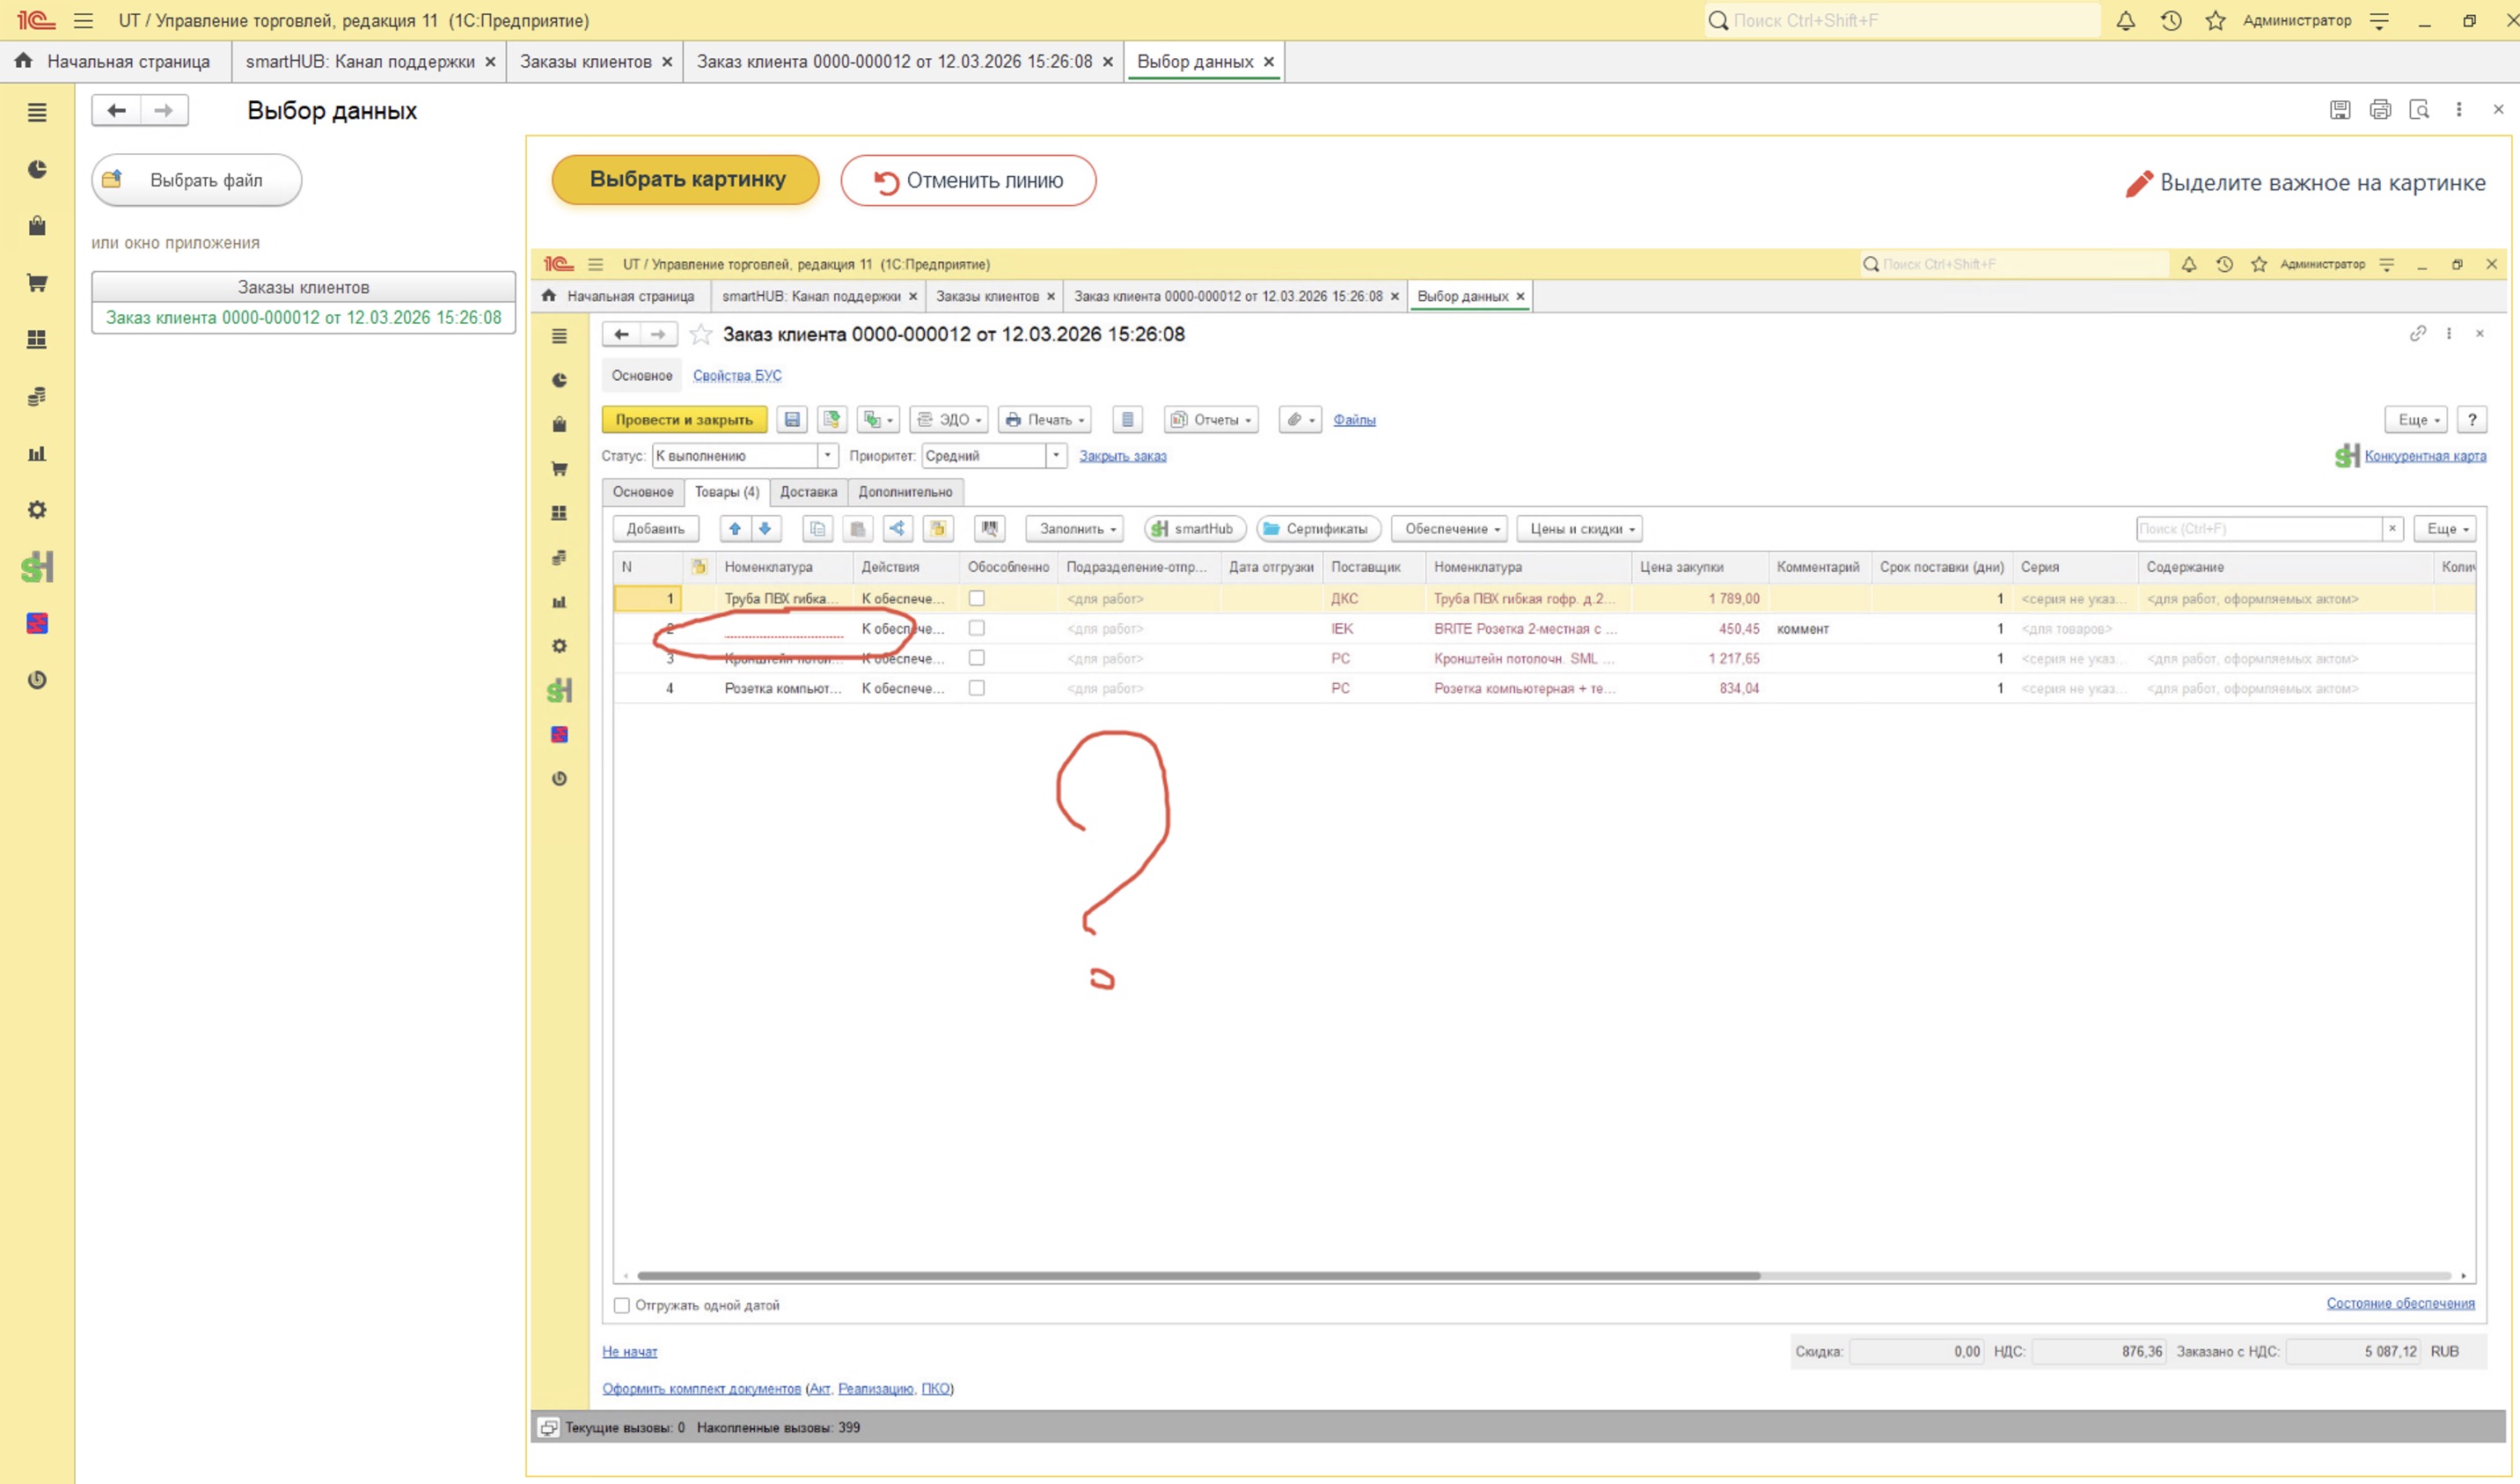2520x1484 pixels.
Task: Open the Цены и скидки dropdown
Action: 1579,528
